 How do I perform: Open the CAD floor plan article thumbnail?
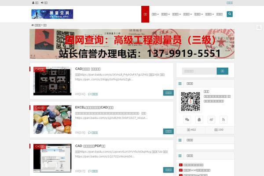pos(52,81)
